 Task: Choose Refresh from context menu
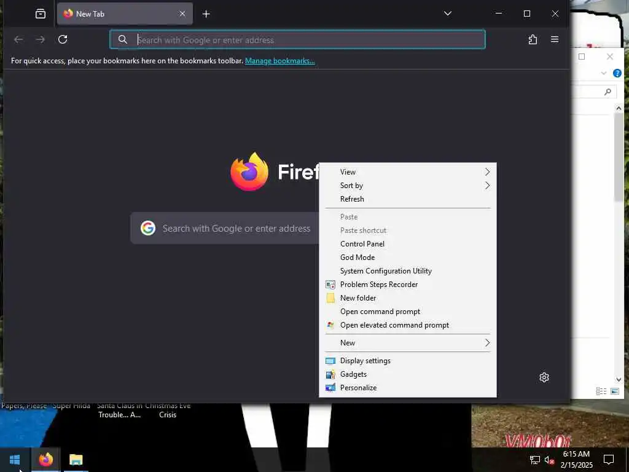pyautogui.click(x=408, y=199)
